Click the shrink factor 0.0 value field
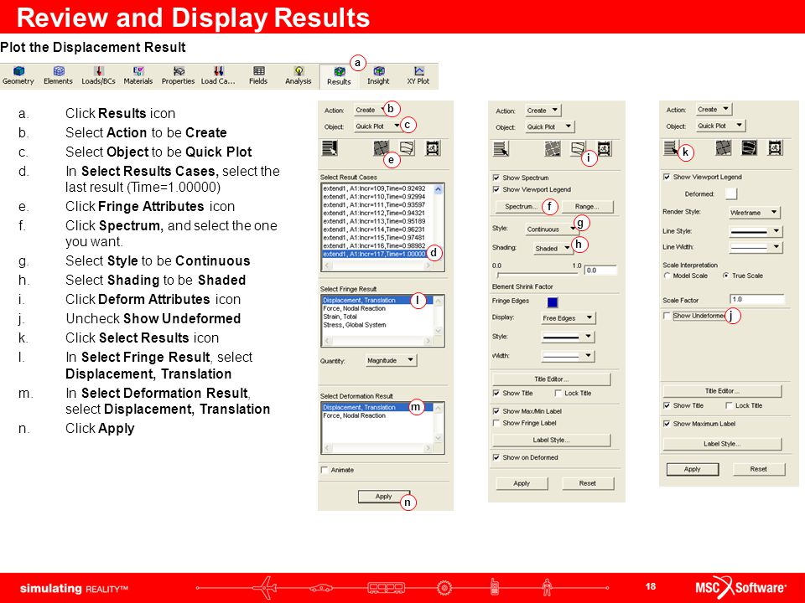The image size is (805, 603). (x=600, y=271)
